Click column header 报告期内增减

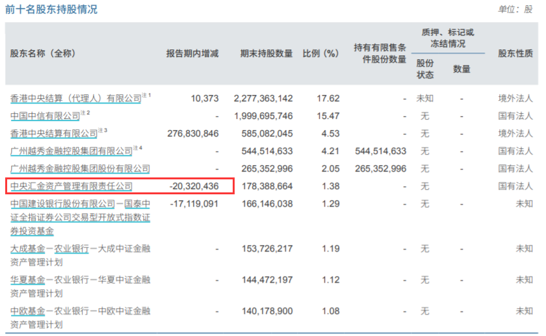tap(192, 53)
